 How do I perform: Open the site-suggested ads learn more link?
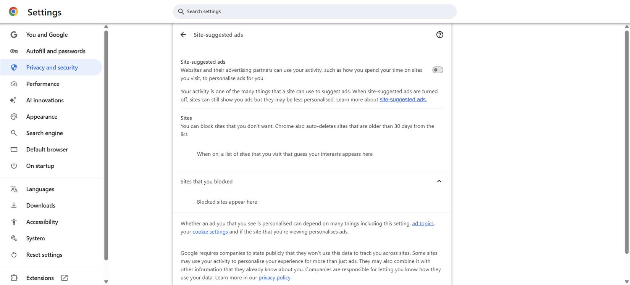point(403,100)
